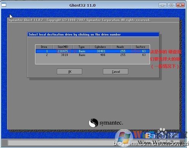Close the Ghost32 11.0 window
Viewport: 190px width, 148px height.
coord(180,5)
